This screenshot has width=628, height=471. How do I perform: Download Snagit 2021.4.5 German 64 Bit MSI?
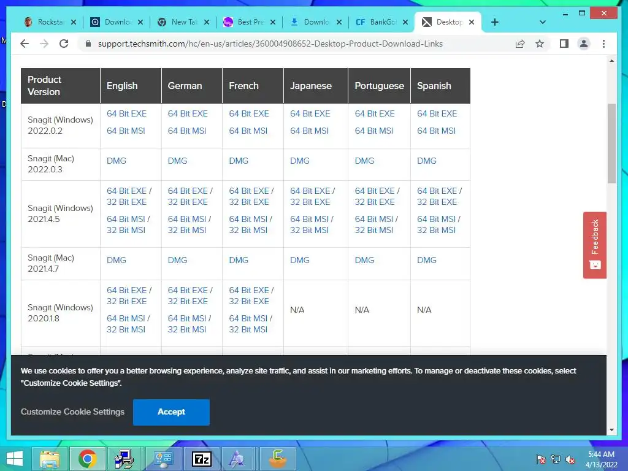click(187, 219)
